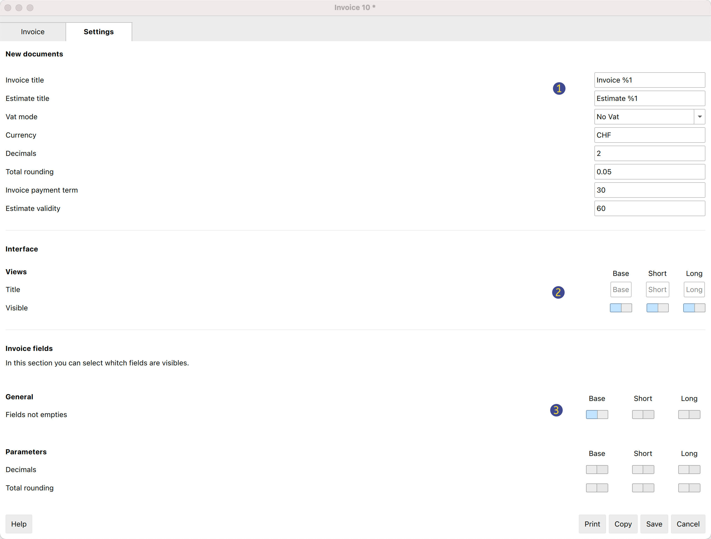Enable the Short switch for Fields not empties
Image resolution: width=711 pixels, height=539 pixels.
tap(642, 415)
